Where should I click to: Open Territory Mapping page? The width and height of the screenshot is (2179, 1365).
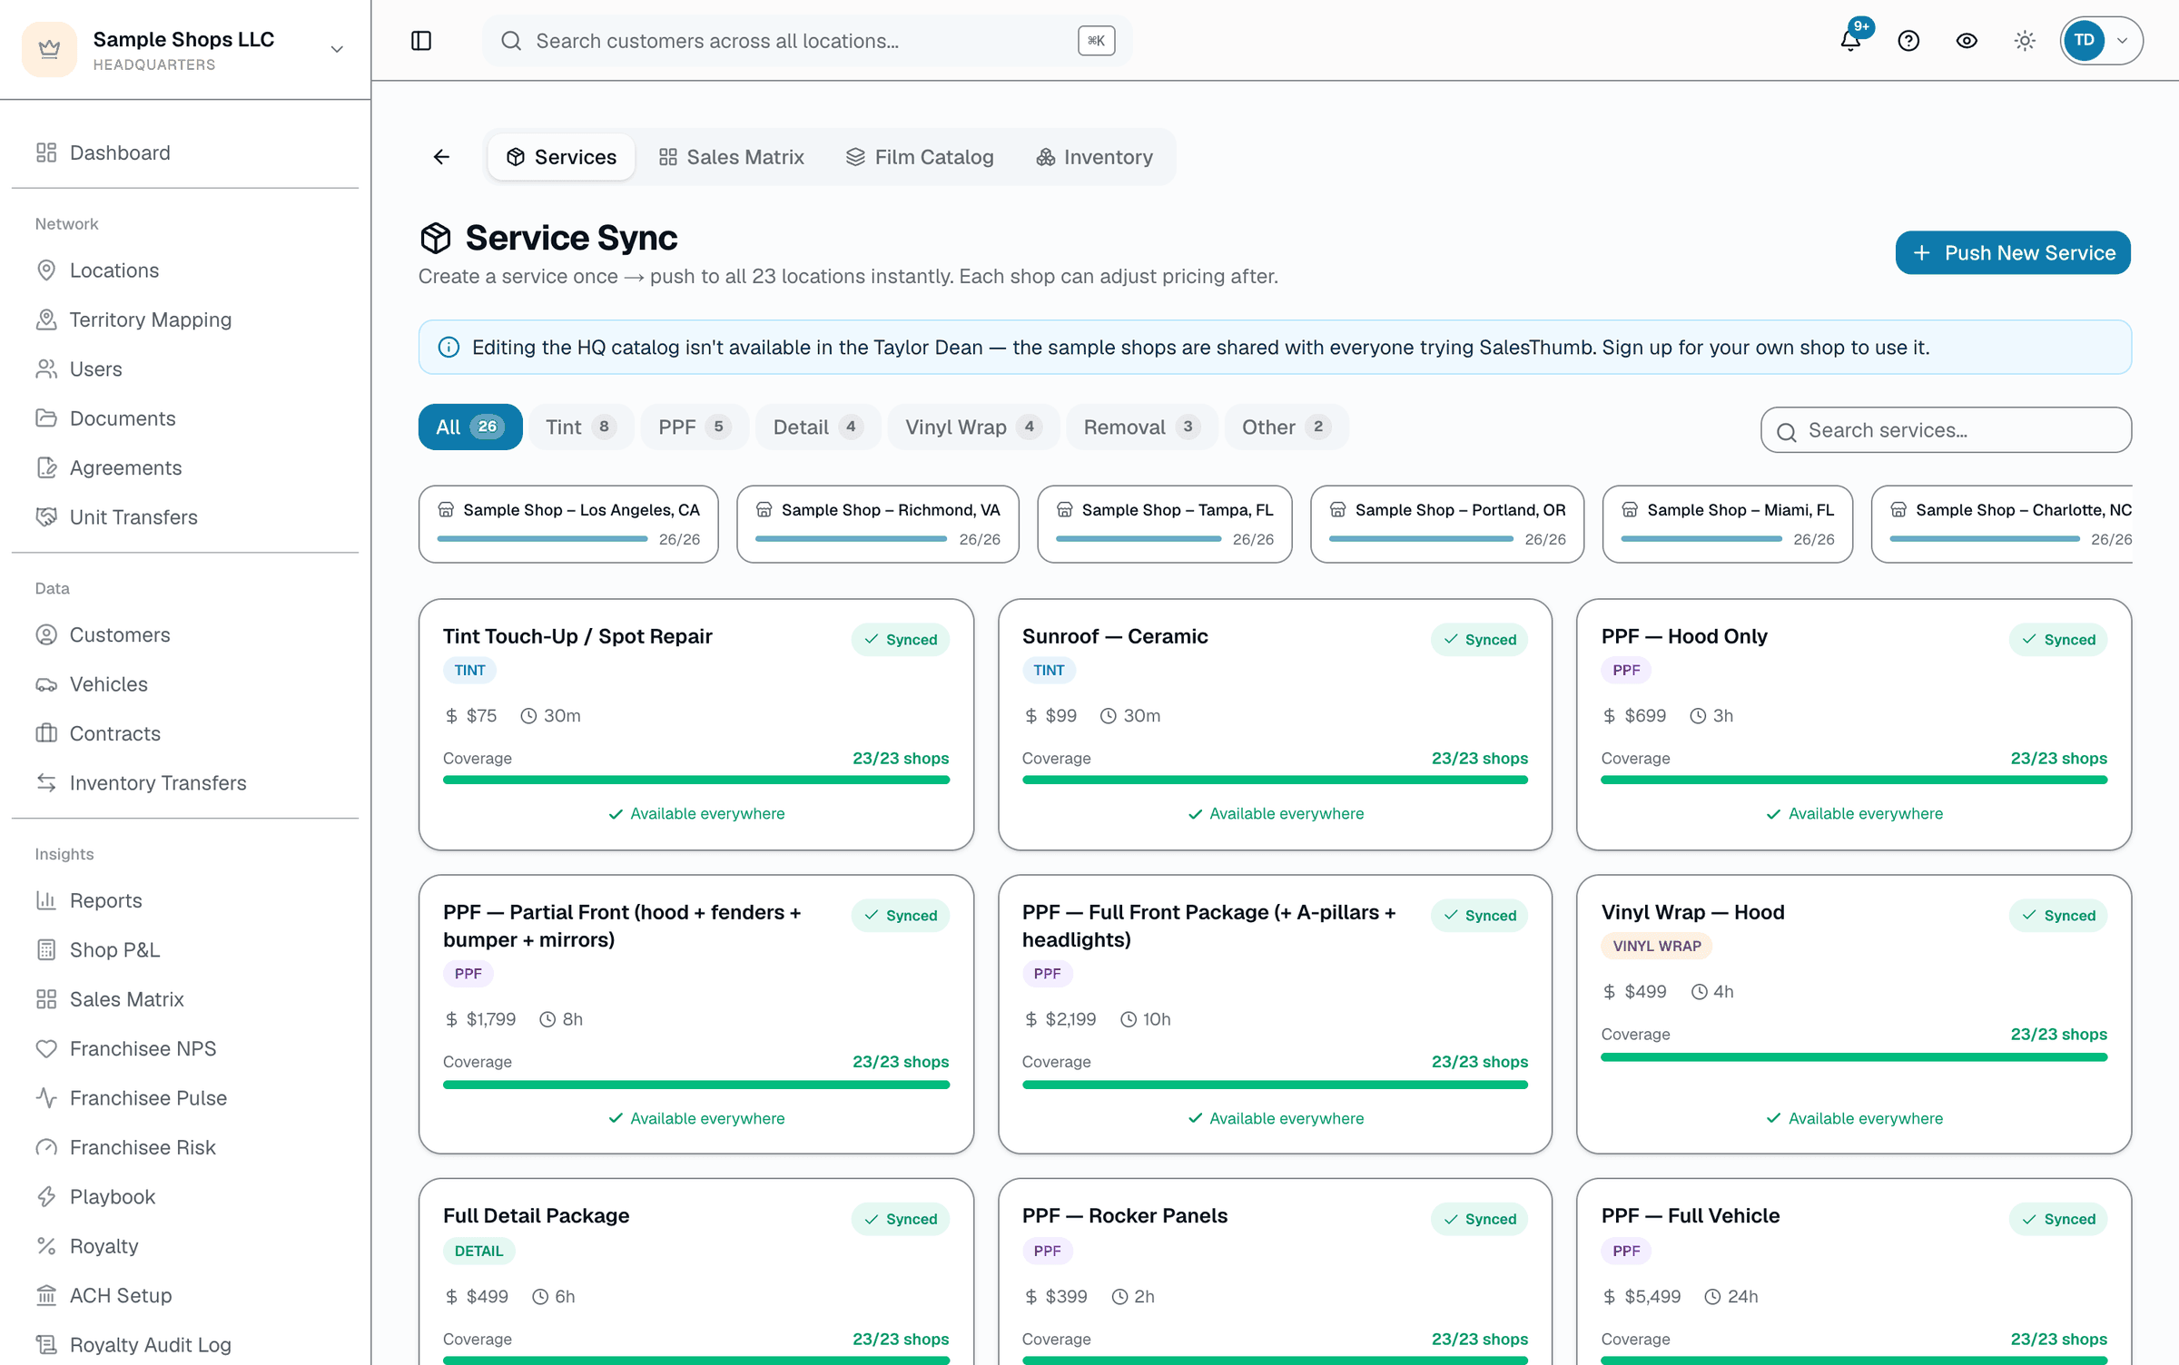[x=185, y=319]
